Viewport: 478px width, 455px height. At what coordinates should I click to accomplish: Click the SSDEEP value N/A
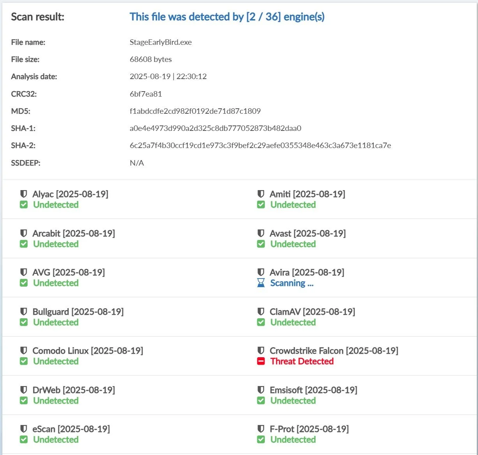click(137, 163)
